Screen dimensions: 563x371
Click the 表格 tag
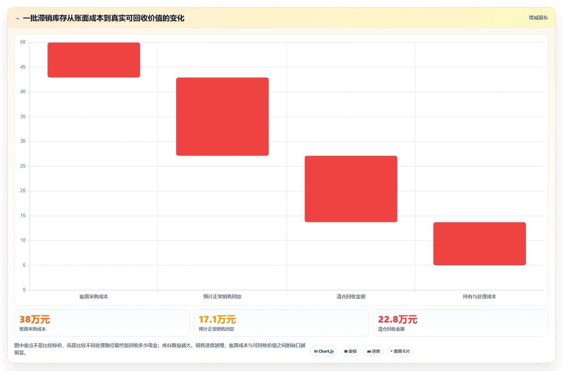pyautogui.click(x=350, y=351)
